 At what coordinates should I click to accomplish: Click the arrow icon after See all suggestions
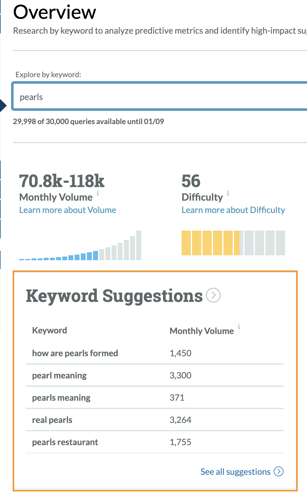click(279, 471)
